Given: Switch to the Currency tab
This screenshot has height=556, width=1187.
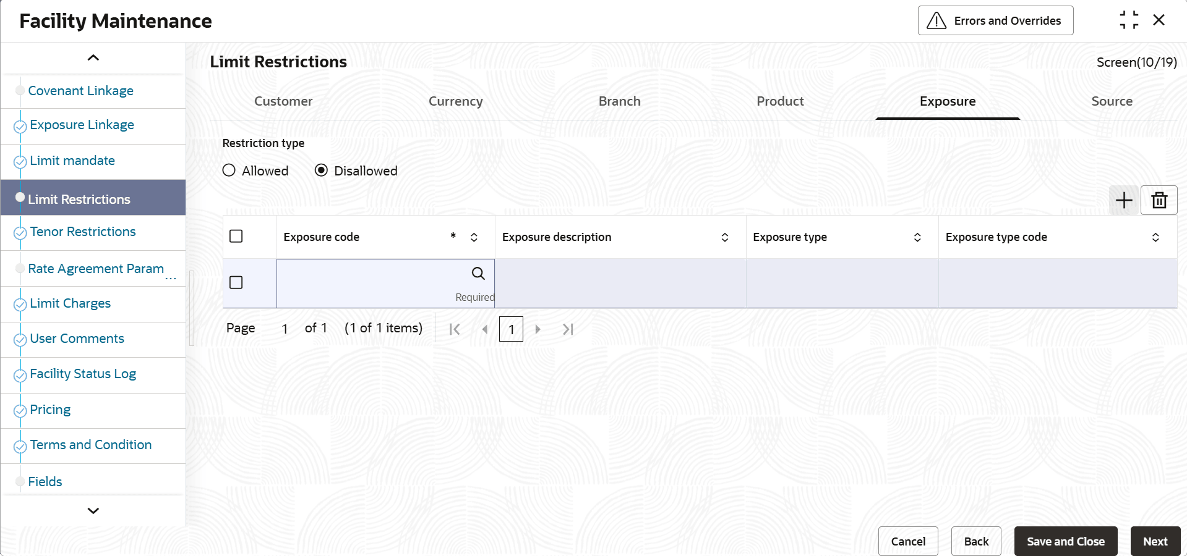Looking at the screenshot, I should 455,101.
